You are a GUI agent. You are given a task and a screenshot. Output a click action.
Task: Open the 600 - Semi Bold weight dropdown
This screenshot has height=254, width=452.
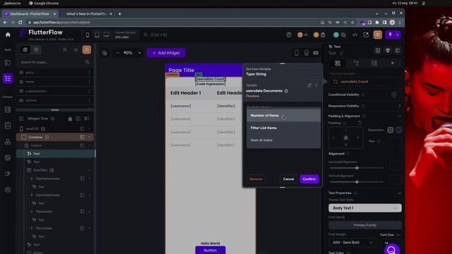pos(352,243)
